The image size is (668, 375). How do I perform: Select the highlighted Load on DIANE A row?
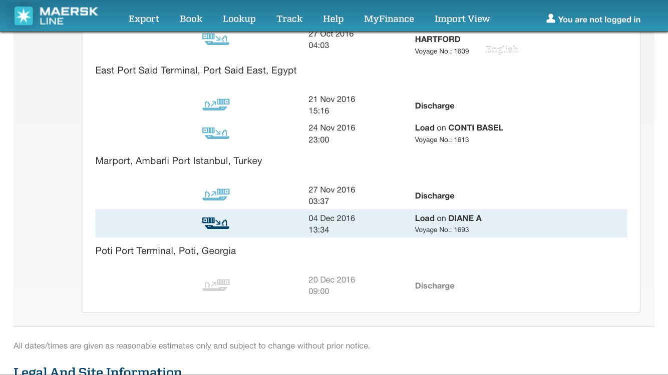point(361,223)
